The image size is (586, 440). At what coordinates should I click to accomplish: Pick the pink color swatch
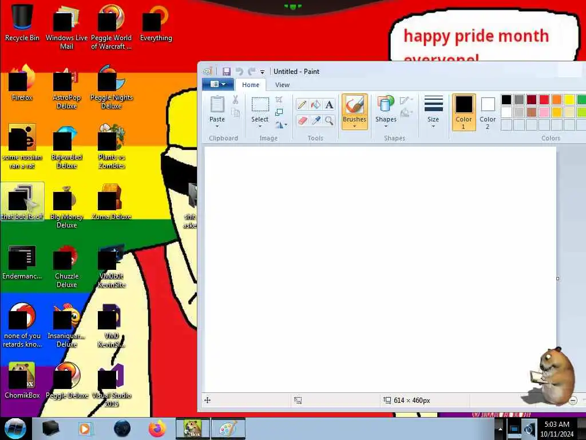coord(544,112)
